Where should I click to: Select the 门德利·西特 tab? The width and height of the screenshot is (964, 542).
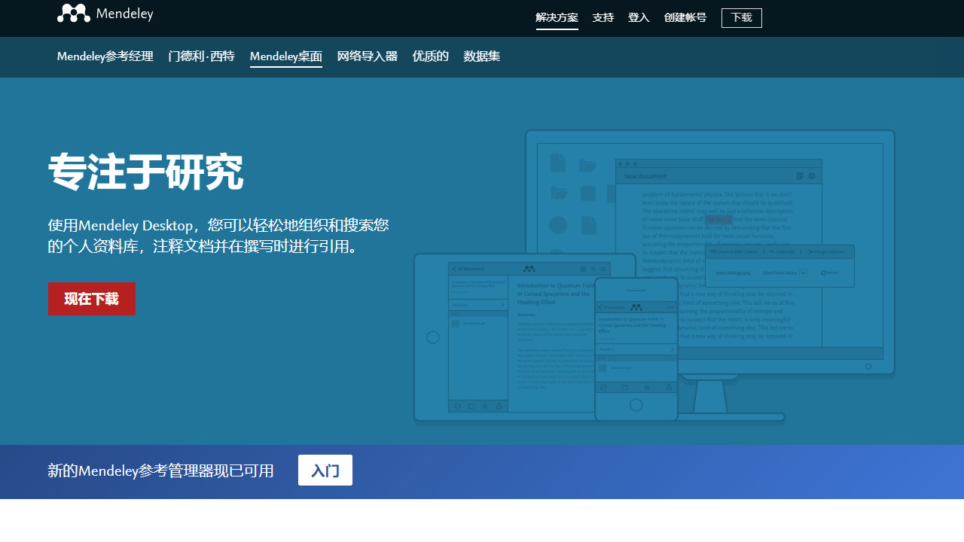(201, 56)
